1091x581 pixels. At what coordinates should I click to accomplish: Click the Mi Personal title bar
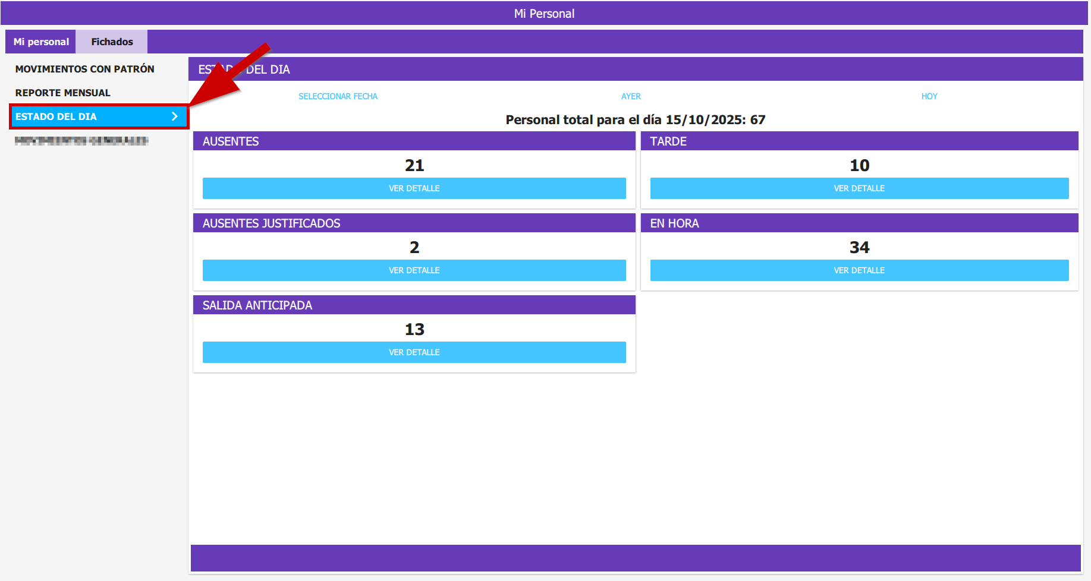(x=544, y=14)
